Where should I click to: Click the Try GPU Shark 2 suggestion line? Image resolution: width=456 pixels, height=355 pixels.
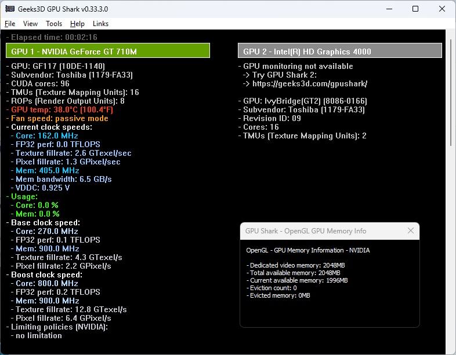280,75
